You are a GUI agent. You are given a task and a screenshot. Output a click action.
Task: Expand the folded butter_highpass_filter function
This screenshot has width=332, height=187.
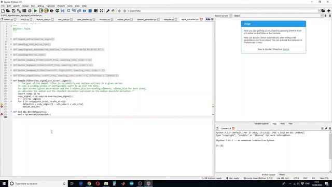point(11,65)
